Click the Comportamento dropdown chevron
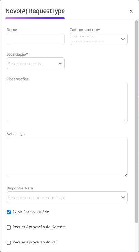This screenshot has height=252, width=139. pyautogui.click(x=123, y=39)
